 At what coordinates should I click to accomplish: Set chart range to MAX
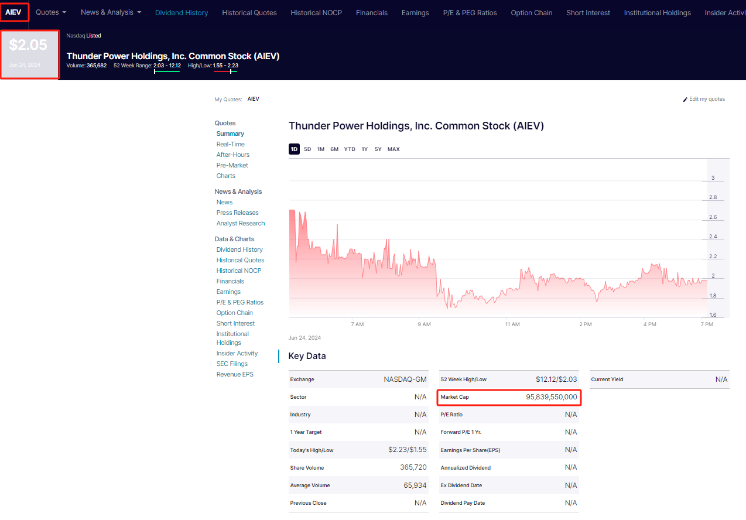click(x=393, y=149)
